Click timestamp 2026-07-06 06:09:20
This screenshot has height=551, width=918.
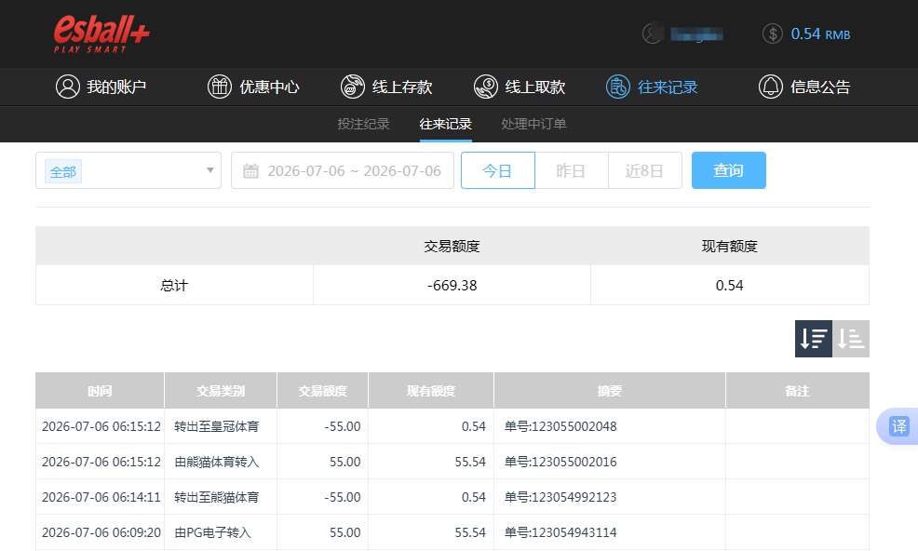[101, 532]
